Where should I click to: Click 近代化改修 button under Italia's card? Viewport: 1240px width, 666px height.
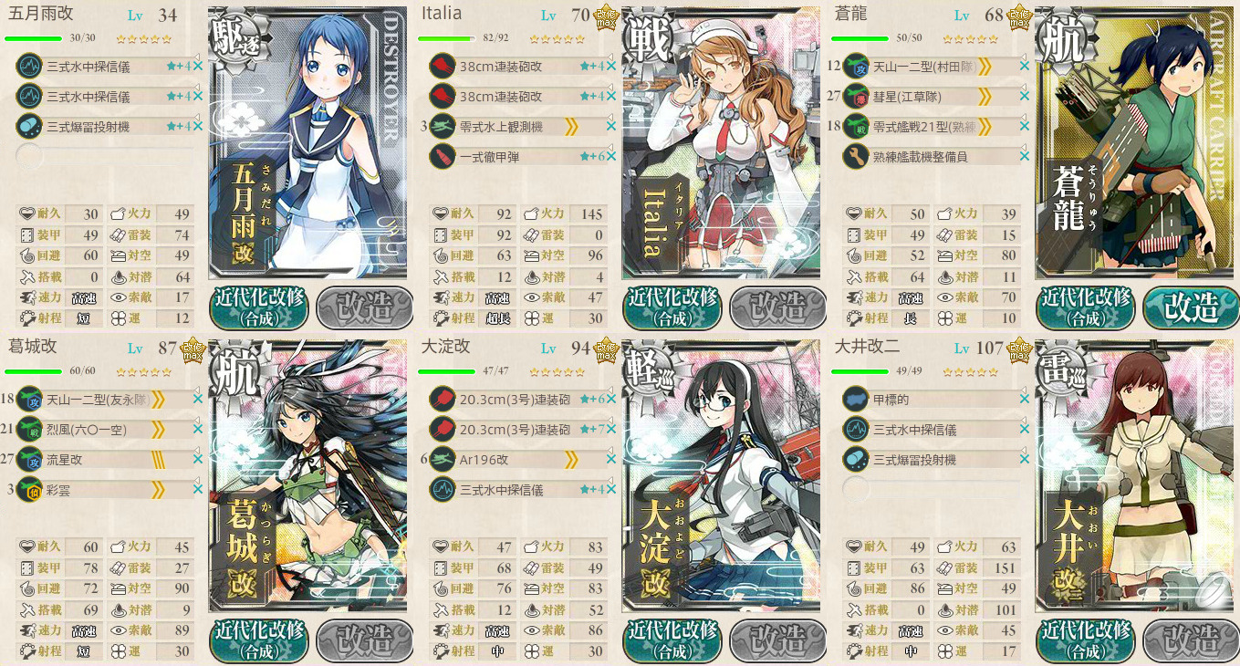672,307
